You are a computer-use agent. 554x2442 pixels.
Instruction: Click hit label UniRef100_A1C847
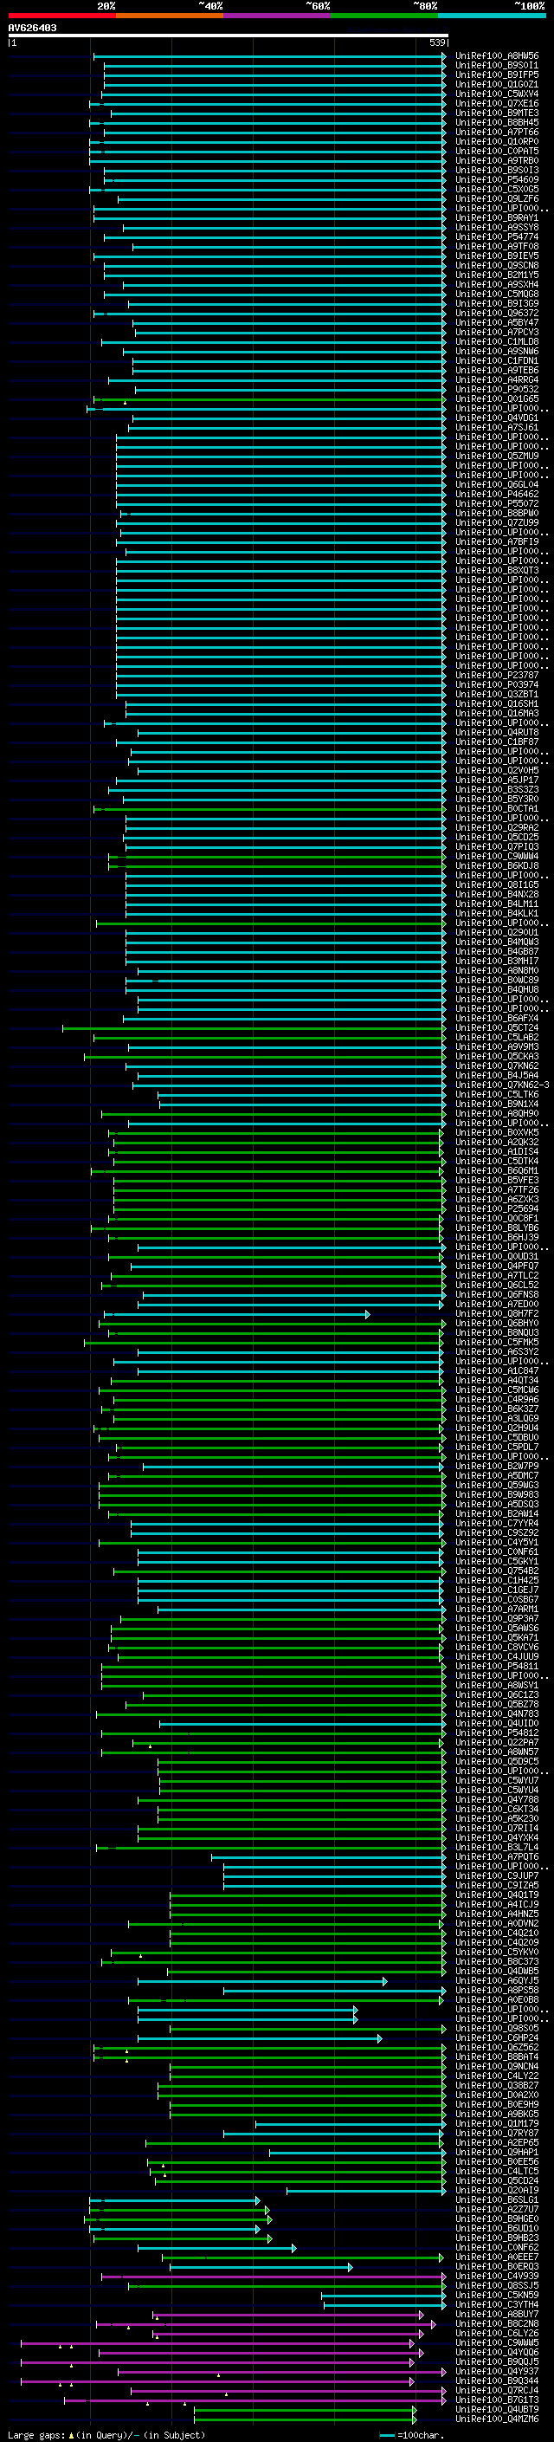[x=496, y=1370]
